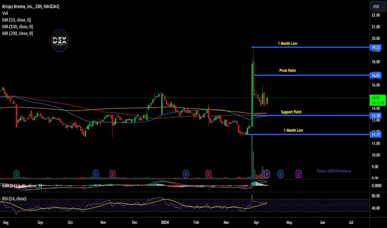Click the red earnings marker in mid February
The width and height of the screenshot is (387, 228).
tap(208, 174)
